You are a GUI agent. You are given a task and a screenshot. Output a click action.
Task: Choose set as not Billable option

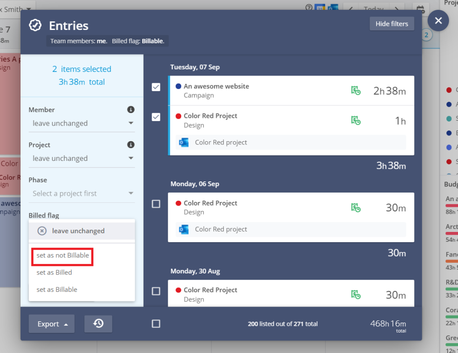coord(63,256)
